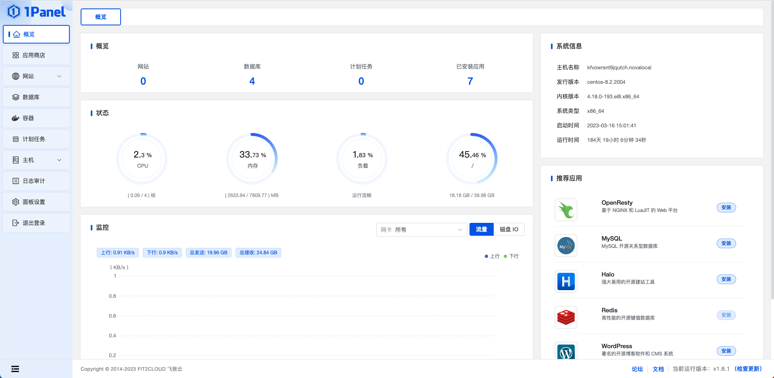The width and height of the screenshot is (774, 378).
Task: Click the 面板设置 gear icon
Action: click(16, 202)
